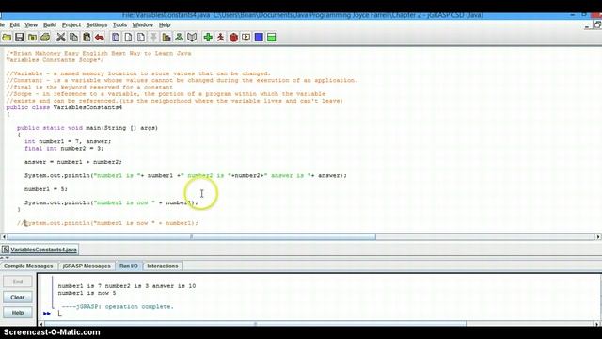The width and height of the screenshot is (602, 339).
Task: Click the grayed-out pin icon
Action: click(153, 38)
